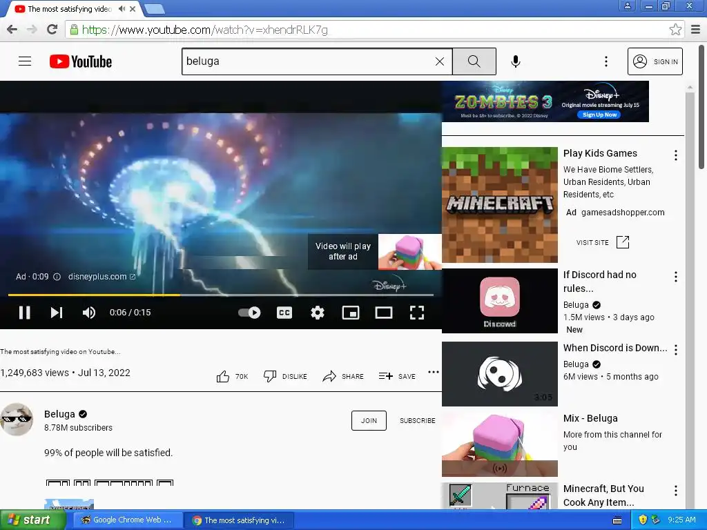This screenshot has height=530, width=707.
Task: Open a new browser tab
Action: [x=155, y=8]
